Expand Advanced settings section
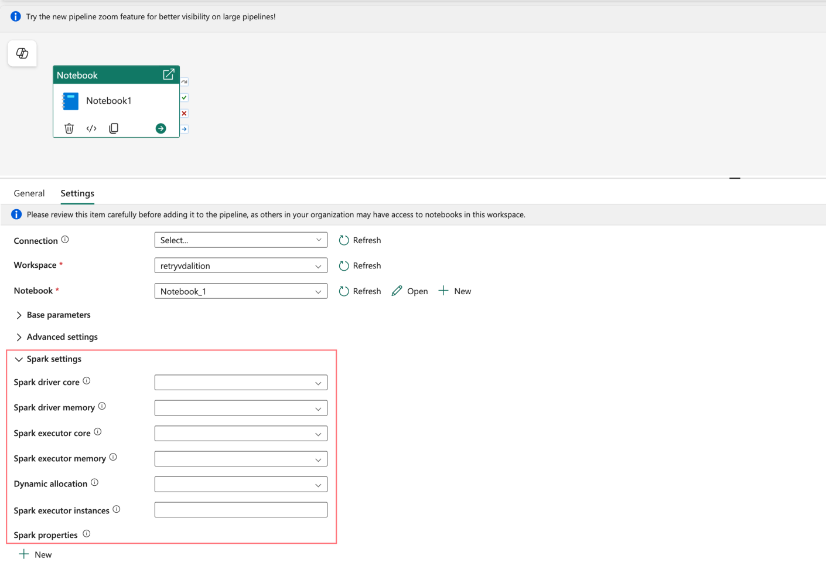Image resolution: width=826 pixels, height=586 pixels. [x=56, y=337]
